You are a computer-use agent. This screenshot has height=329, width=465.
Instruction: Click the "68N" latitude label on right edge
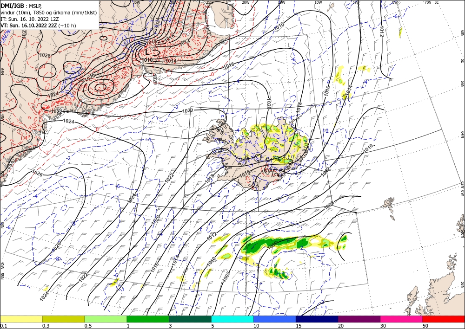(462, 32)
